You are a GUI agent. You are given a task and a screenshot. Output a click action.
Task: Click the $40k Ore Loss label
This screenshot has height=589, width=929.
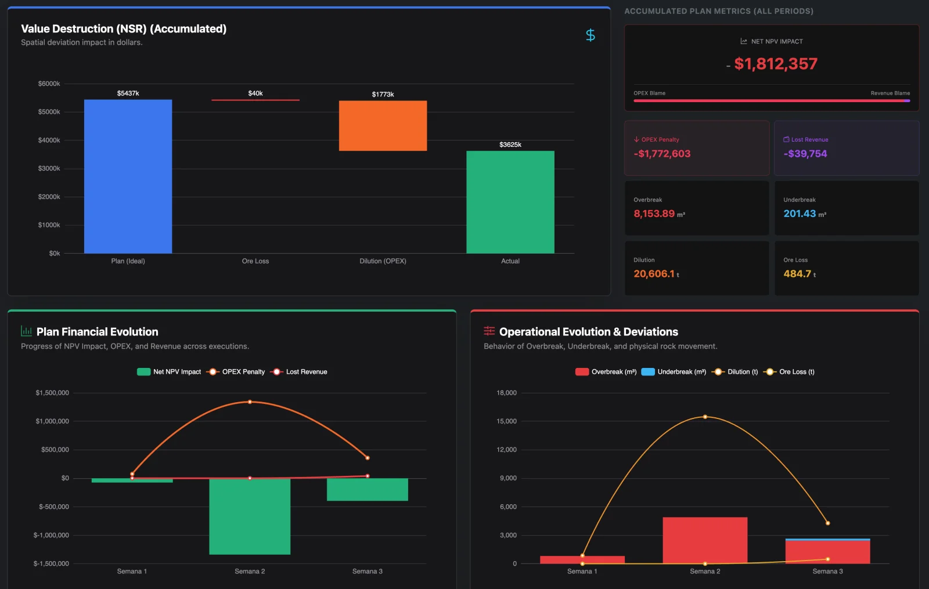point(255,93)
